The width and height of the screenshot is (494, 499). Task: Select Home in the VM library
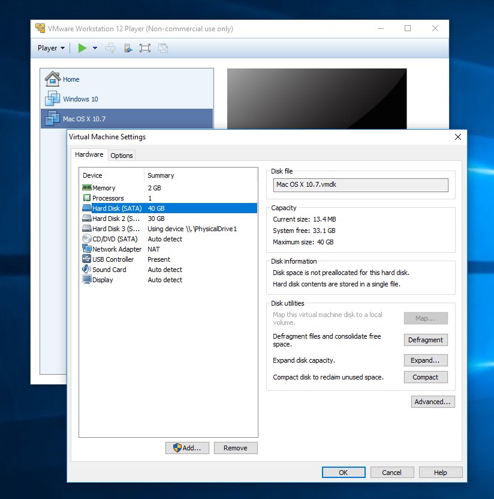click(71, 79)
